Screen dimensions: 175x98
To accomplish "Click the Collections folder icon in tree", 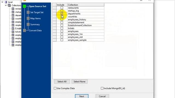I will pos(9,5).
